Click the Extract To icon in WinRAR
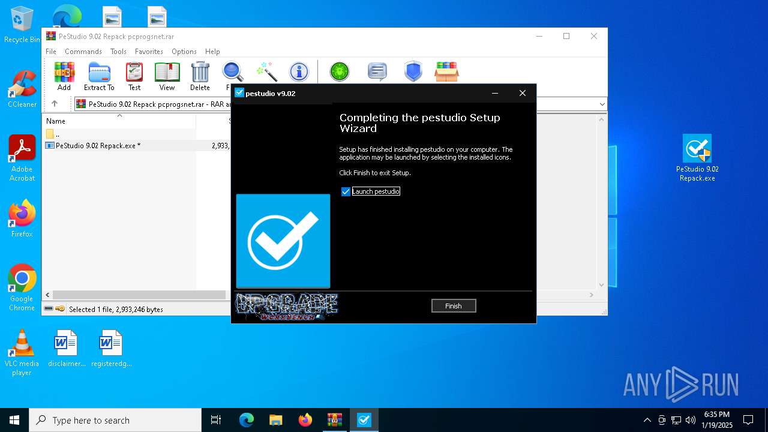This screenshot has width=768, height=432. (x=99, y=76)
